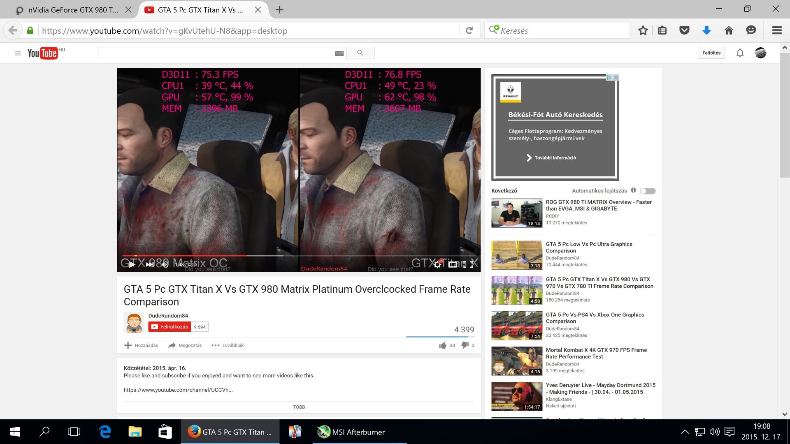790x444 pixels.
Task: Skip to next video in player
Action: (x=150, y=264)
